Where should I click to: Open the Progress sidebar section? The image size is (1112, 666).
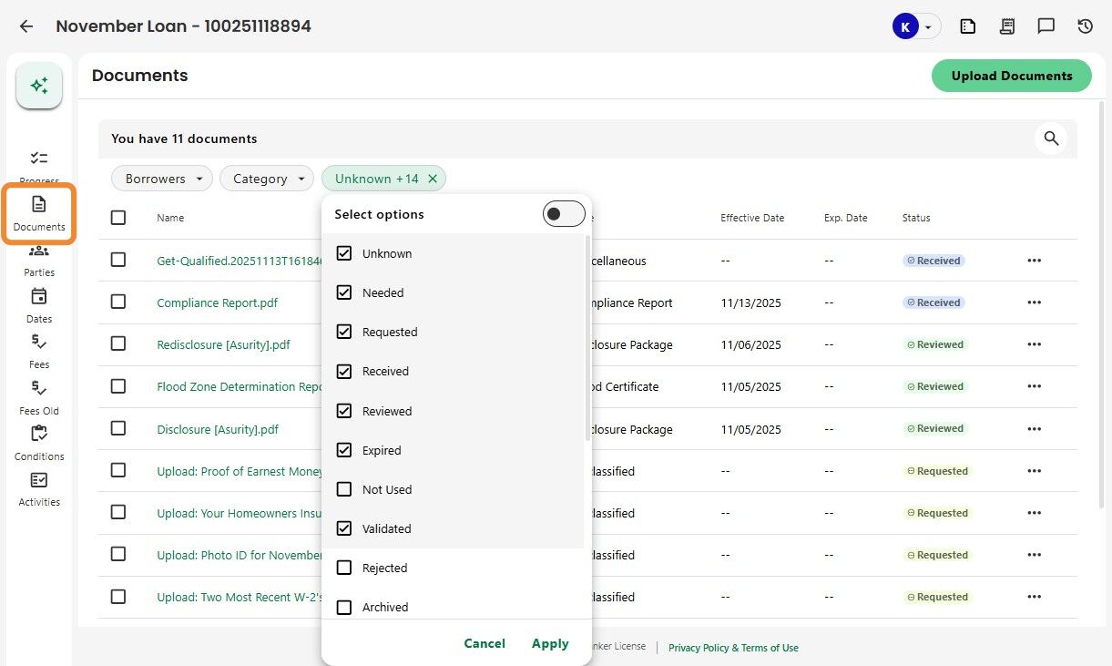click(39, 164)
